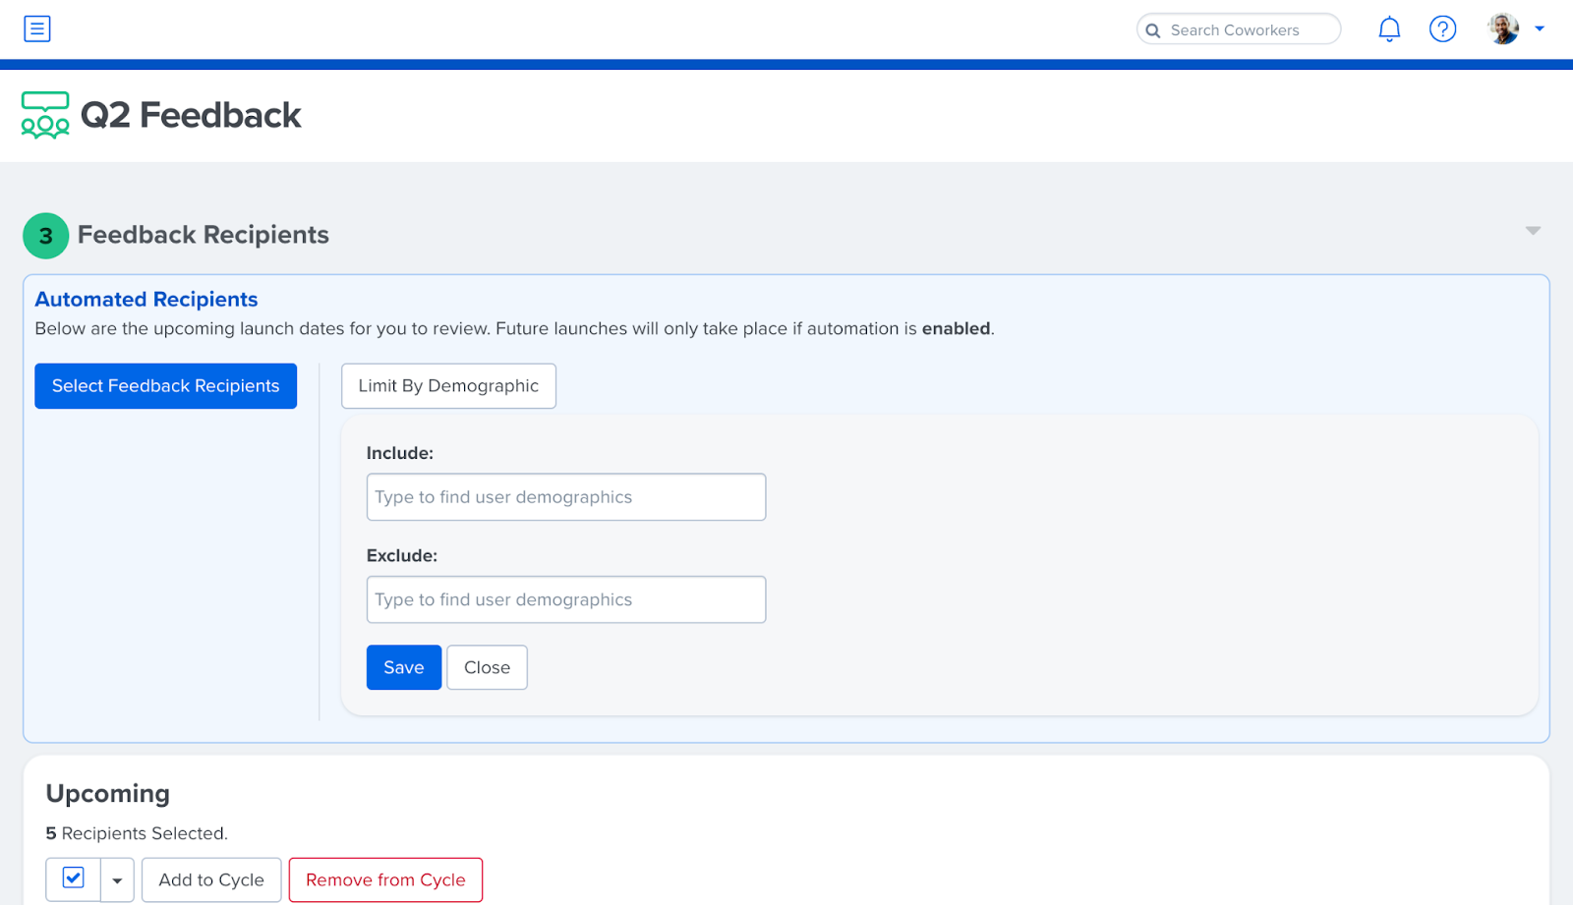
Task: Open the help question mark icon
Action: [1442, 29]
